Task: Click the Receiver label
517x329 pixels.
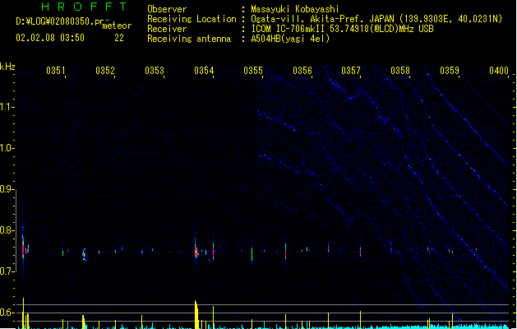Action: pos(167,29)
